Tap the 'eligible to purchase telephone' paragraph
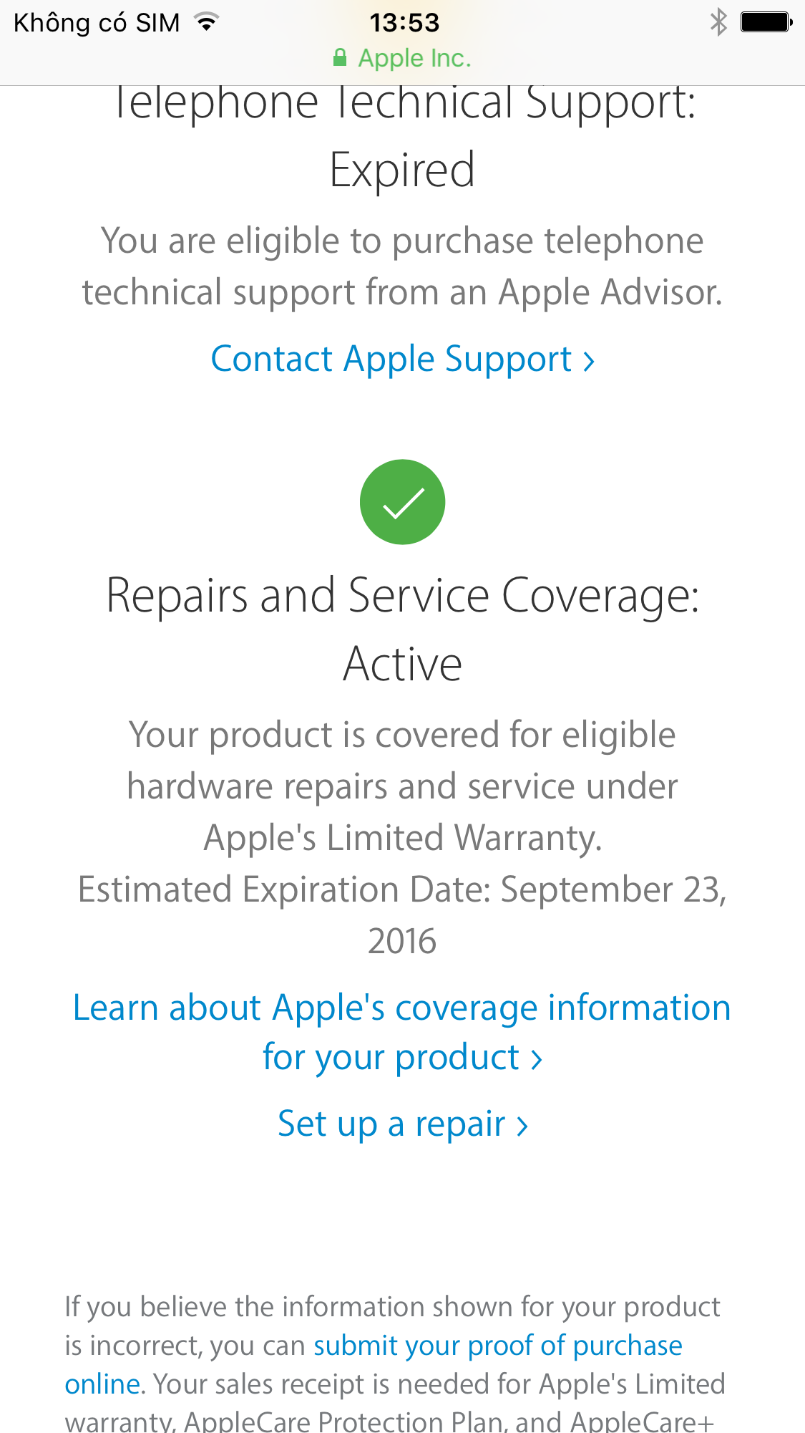The width and height of the screenshot is (805, 1433). (402, 266)
